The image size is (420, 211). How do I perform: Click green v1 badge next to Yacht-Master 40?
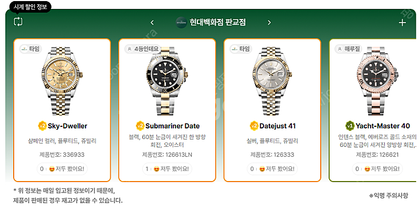click(x=350, y=126)
